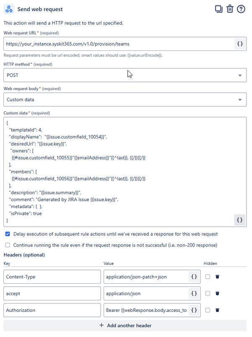Edit the Authorization header key field
Image resolution: width=252 pixels, height=337 pixels.
[x=52, y=311]
